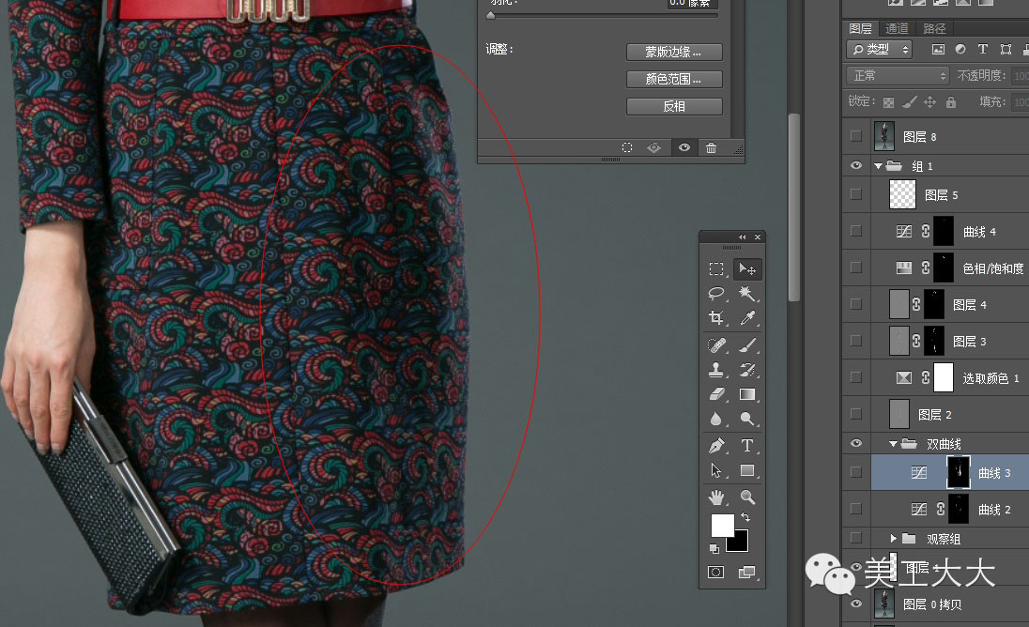Show 色相/饱和度 layer visibility

click(855, 268)
